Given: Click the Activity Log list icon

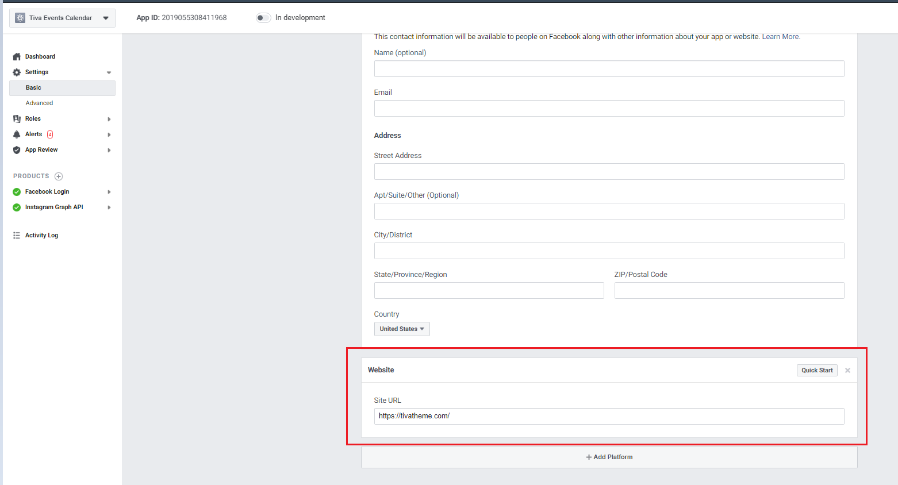Looking at the screenshot, I should [x=17, y=236].
